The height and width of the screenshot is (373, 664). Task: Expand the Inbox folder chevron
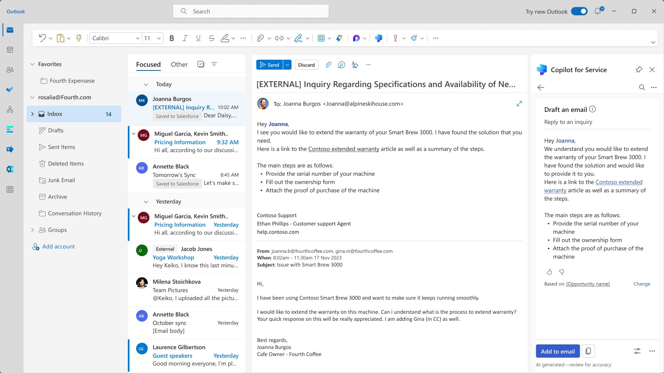(32, 114)
